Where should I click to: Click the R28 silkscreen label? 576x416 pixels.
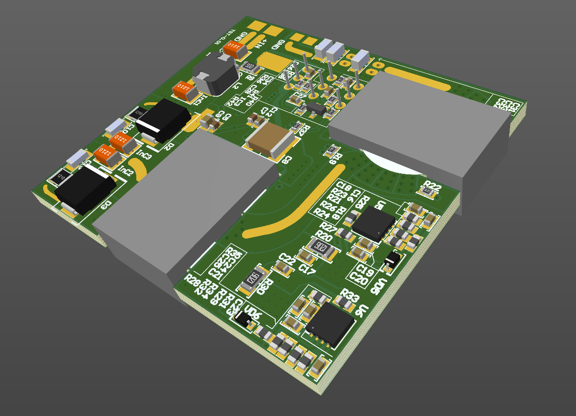192,281
